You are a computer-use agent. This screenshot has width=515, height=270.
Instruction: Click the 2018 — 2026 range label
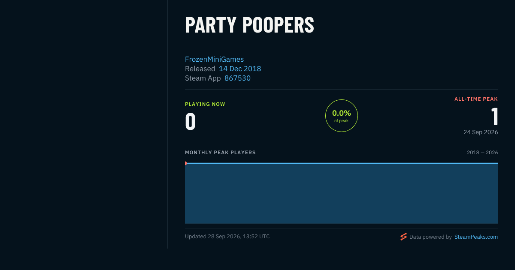[482, 153]
